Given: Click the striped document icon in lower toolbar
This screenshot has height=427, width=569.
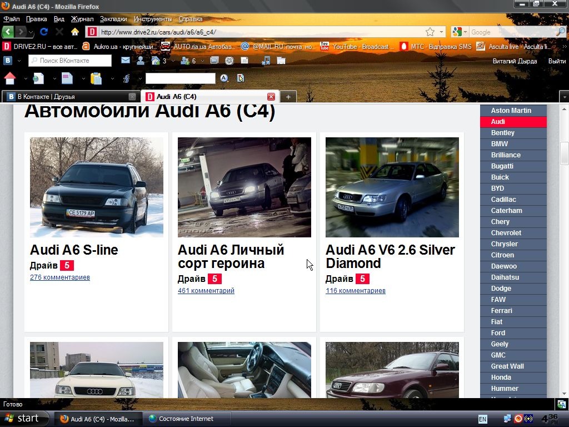Looking at the screenshot, I should tap(67, 78).
